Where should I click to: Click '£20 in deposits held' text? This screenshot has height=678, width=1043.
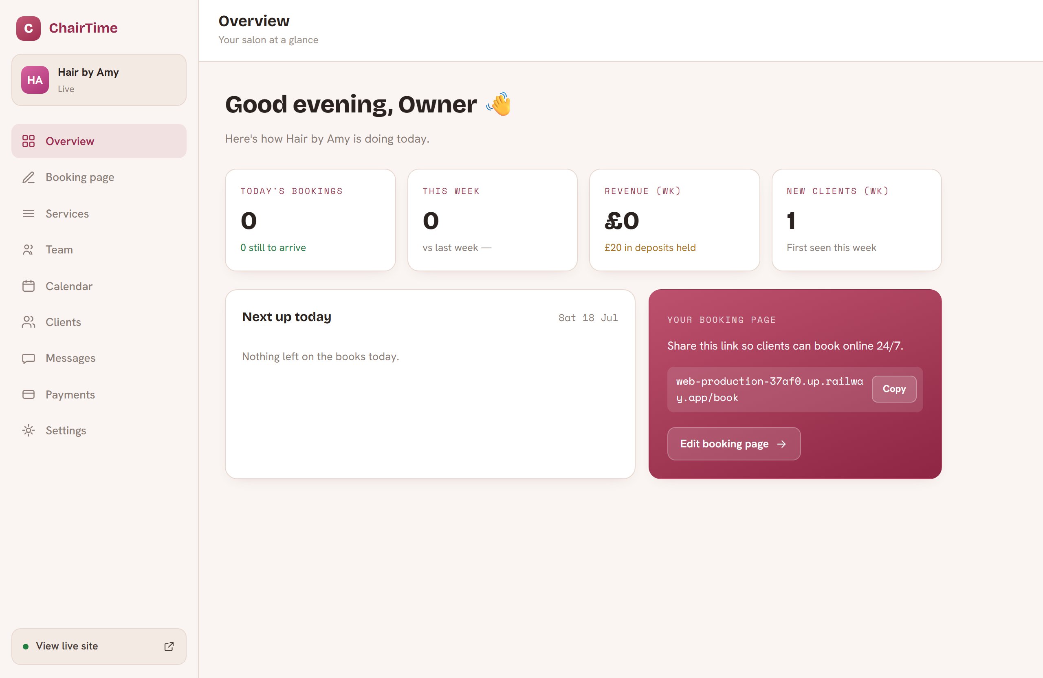(650, 248)
